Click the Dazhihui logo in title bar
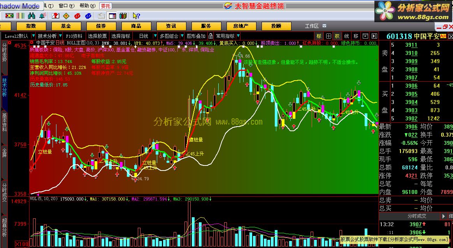The width and height of the screenshot is (453, 248). (228, 6)
